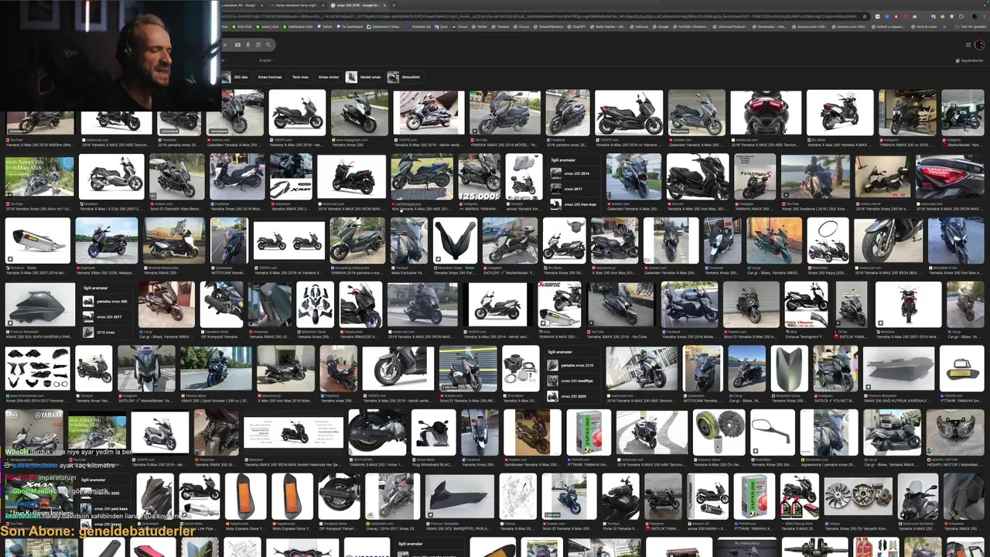Open the Google apps grid icon
The image size is (990, 557).
968,45
